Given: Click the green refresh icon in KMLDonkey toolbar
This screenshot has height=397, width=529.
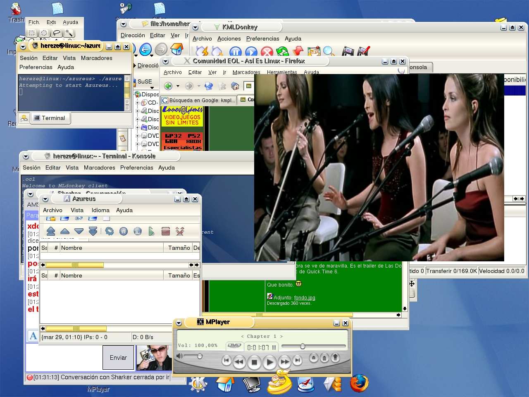Looking at the screenshot, I should tap(282, 52).
